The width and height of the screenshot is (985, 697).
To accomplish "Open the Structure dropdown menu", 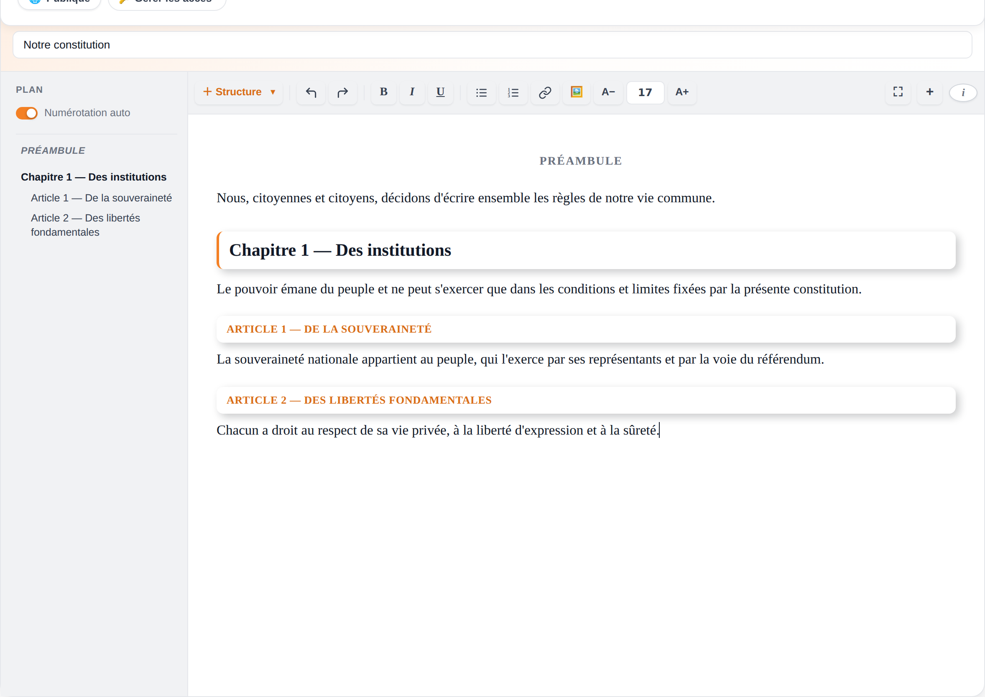I will point(239,92).
